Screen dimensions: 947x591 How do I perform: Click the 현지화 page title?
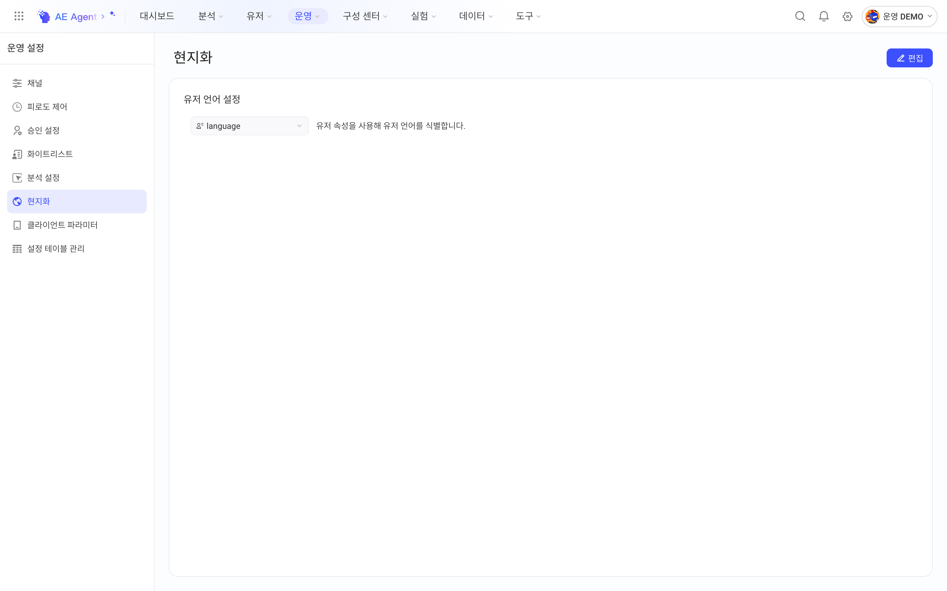[193, 57]
